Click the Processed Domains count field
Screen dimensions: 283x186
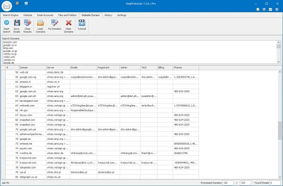point(228,183)
